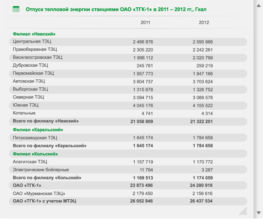Screen dimensions: 263x220
Task: Select the Филиал «Невский» section heading
Action: 34,34
